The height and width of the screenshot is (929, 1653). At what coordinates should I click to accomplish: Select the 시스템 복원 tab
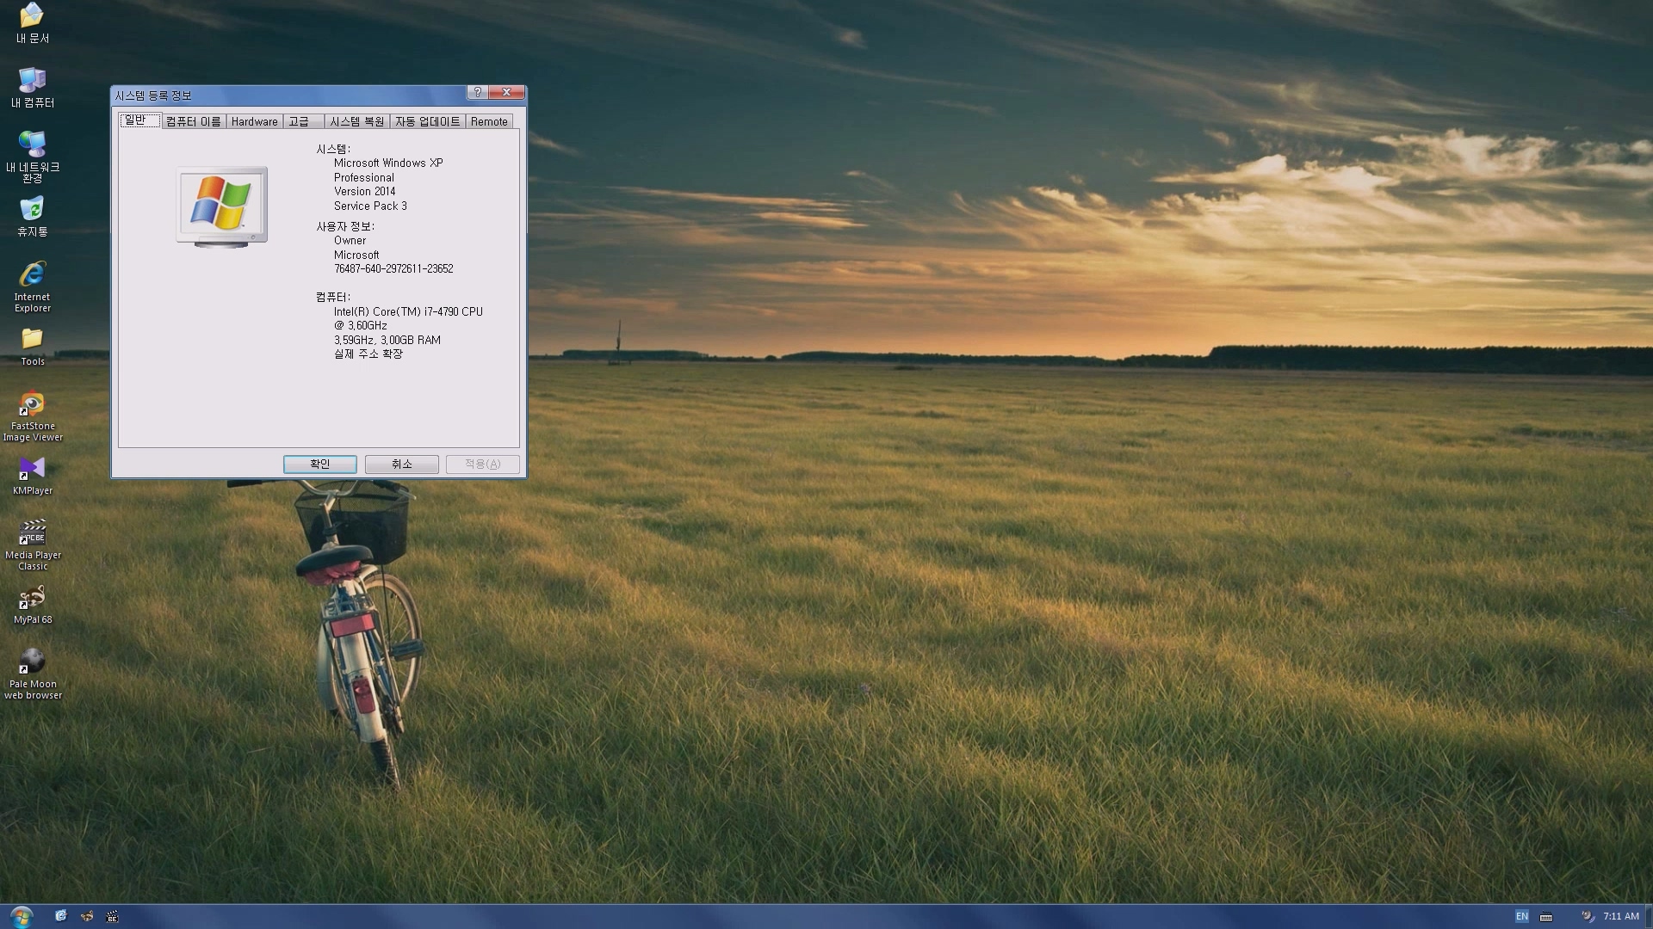(356, 121)
